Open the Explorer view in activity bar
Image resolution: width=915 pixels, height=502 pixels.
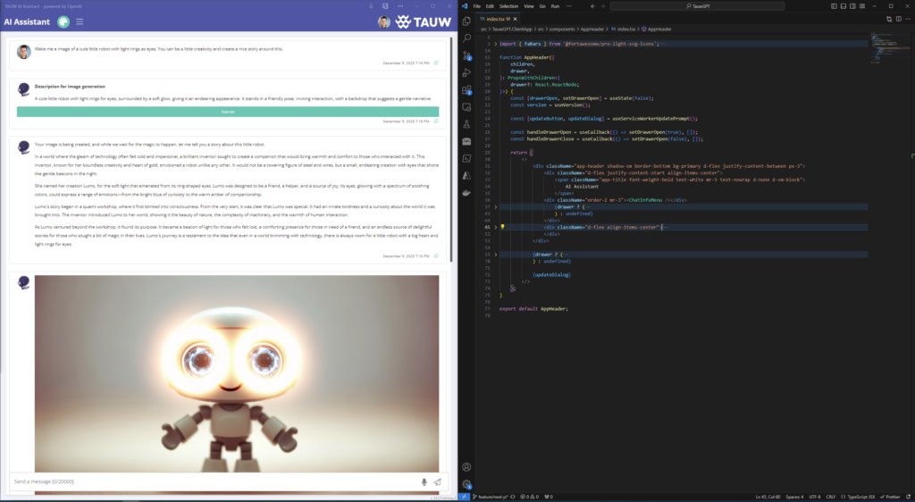point(466,21)
